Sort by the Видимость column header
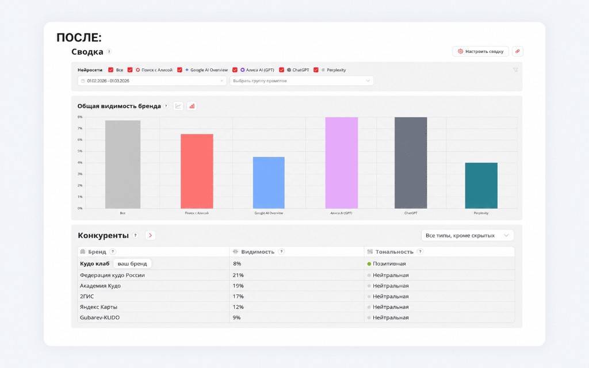 [258, 252]
